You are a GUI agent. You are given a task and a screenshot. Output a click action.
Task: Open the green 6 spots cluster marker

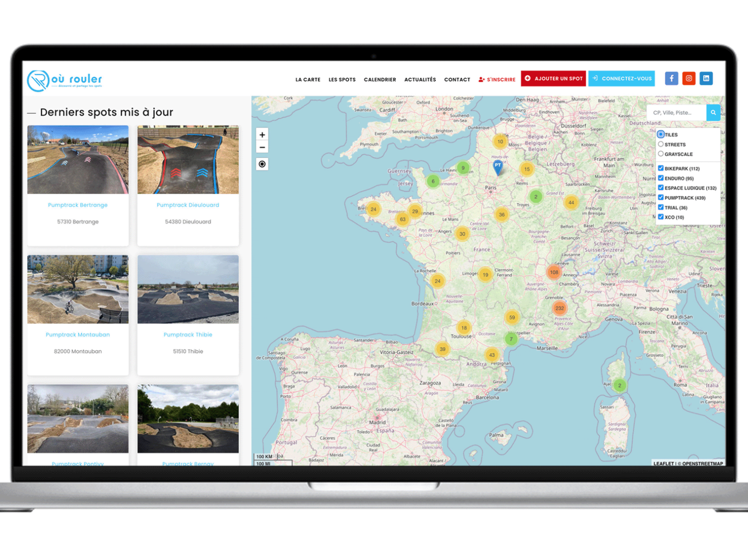[x=433, y=181]
